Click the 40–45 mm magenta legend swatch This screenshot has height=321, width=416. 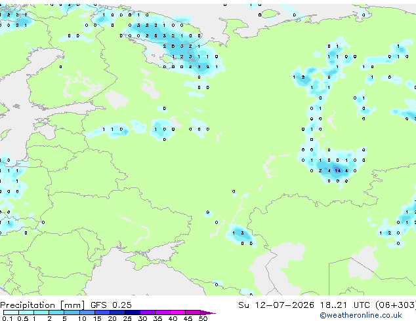[x=178, y=312]
